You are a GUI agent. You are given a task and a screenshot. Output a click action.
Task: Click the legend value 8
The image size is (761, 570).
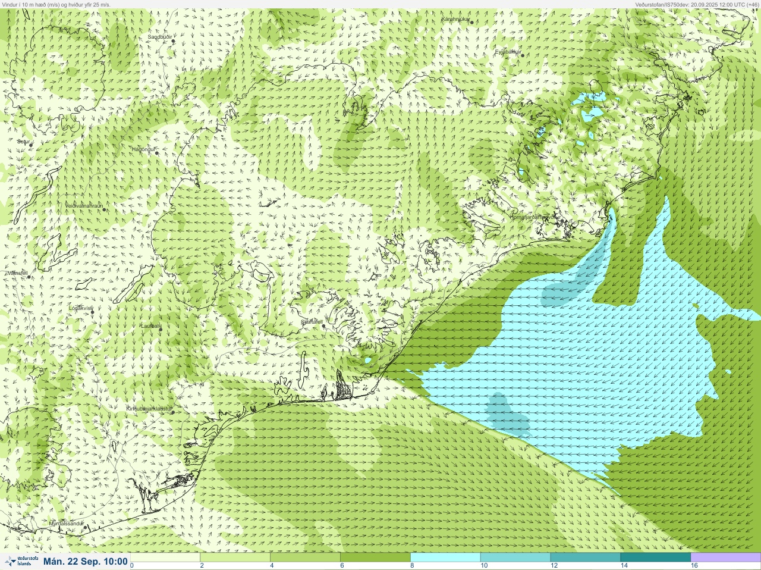(413, 566)
